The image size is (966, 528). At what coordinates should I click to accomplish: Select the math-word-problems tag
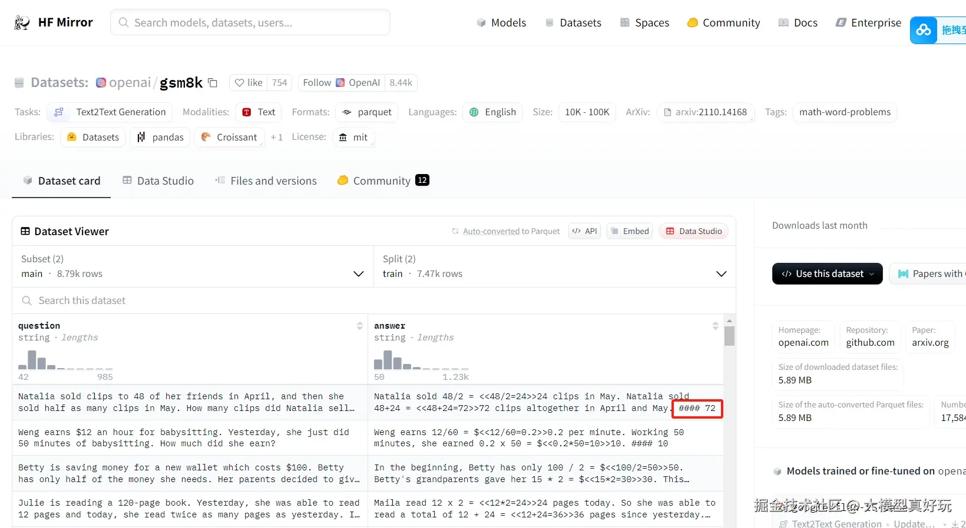point(845,112)
